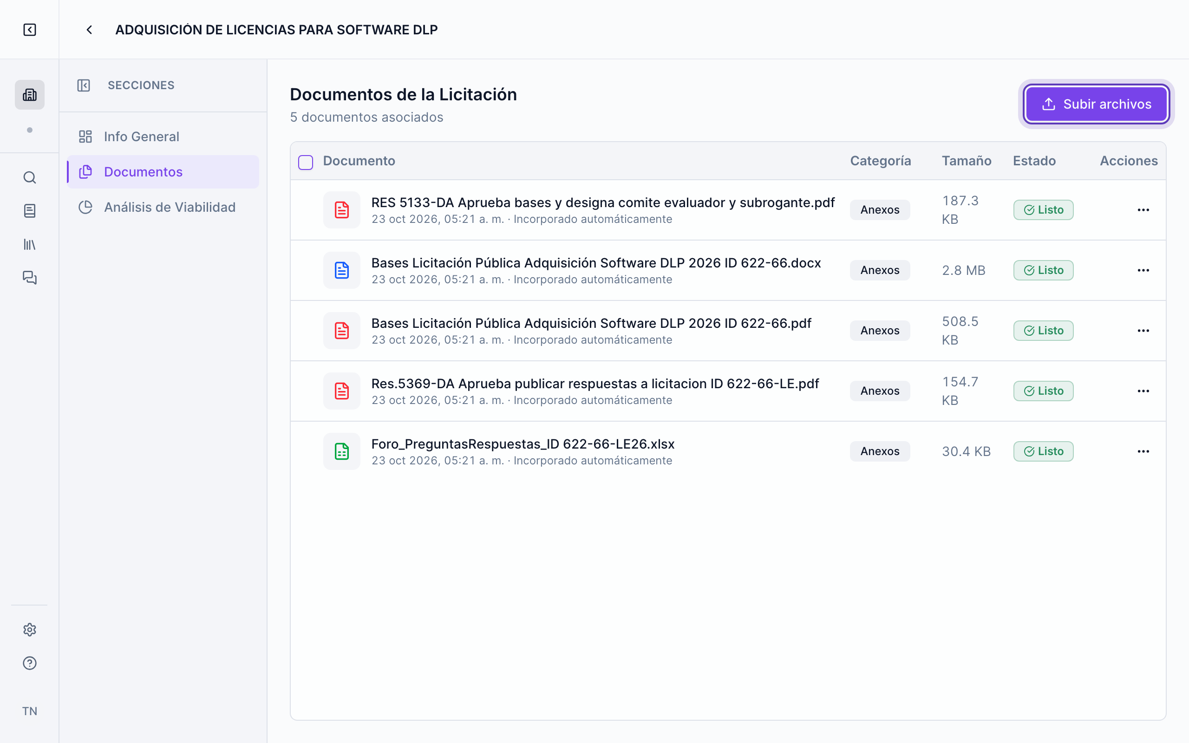The width and height of the screenshot is (1189, 743).
Task: Open Foro_PreguntasRespuestas xlsx file name
Action: (x=523, y=444)
